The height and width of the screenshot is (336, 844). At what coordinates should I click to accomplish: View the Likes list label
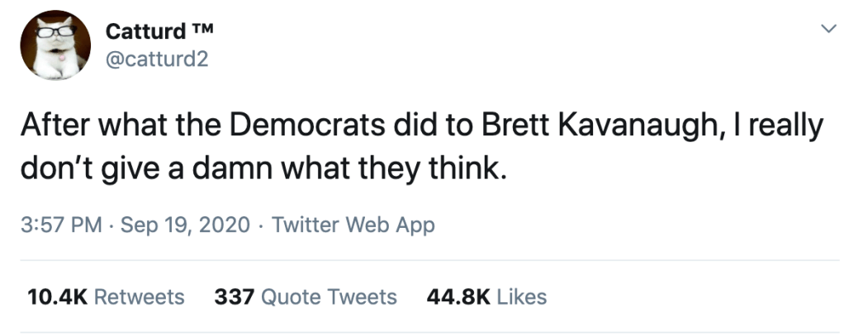pos(522,296)
